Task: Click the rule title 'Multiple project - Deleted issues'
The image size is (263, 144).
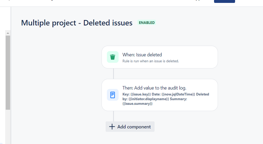Action: 77,23
